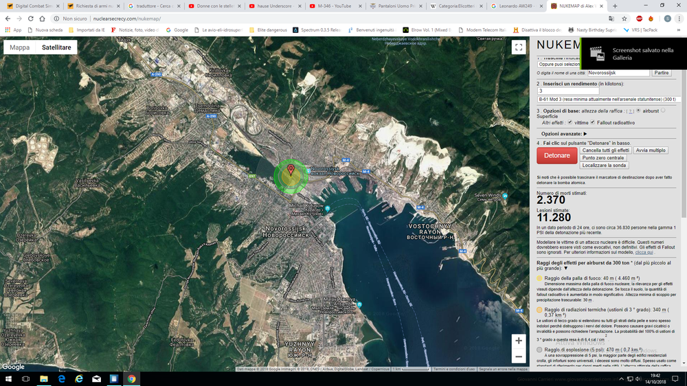Launch Microsoft Edge from taskbar
The image size is (687, 386).
tap(61, 379)
